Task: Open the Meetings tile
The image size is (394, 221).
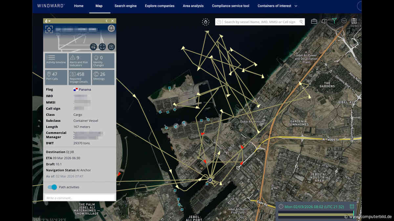Action: coord(103,77)
